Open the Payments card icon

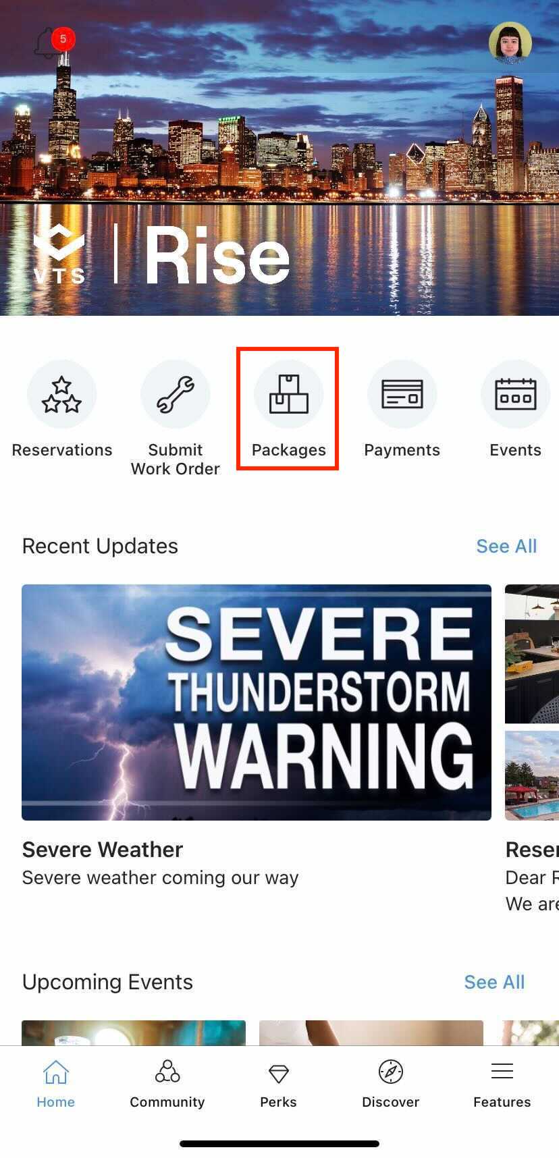(402, 395)
